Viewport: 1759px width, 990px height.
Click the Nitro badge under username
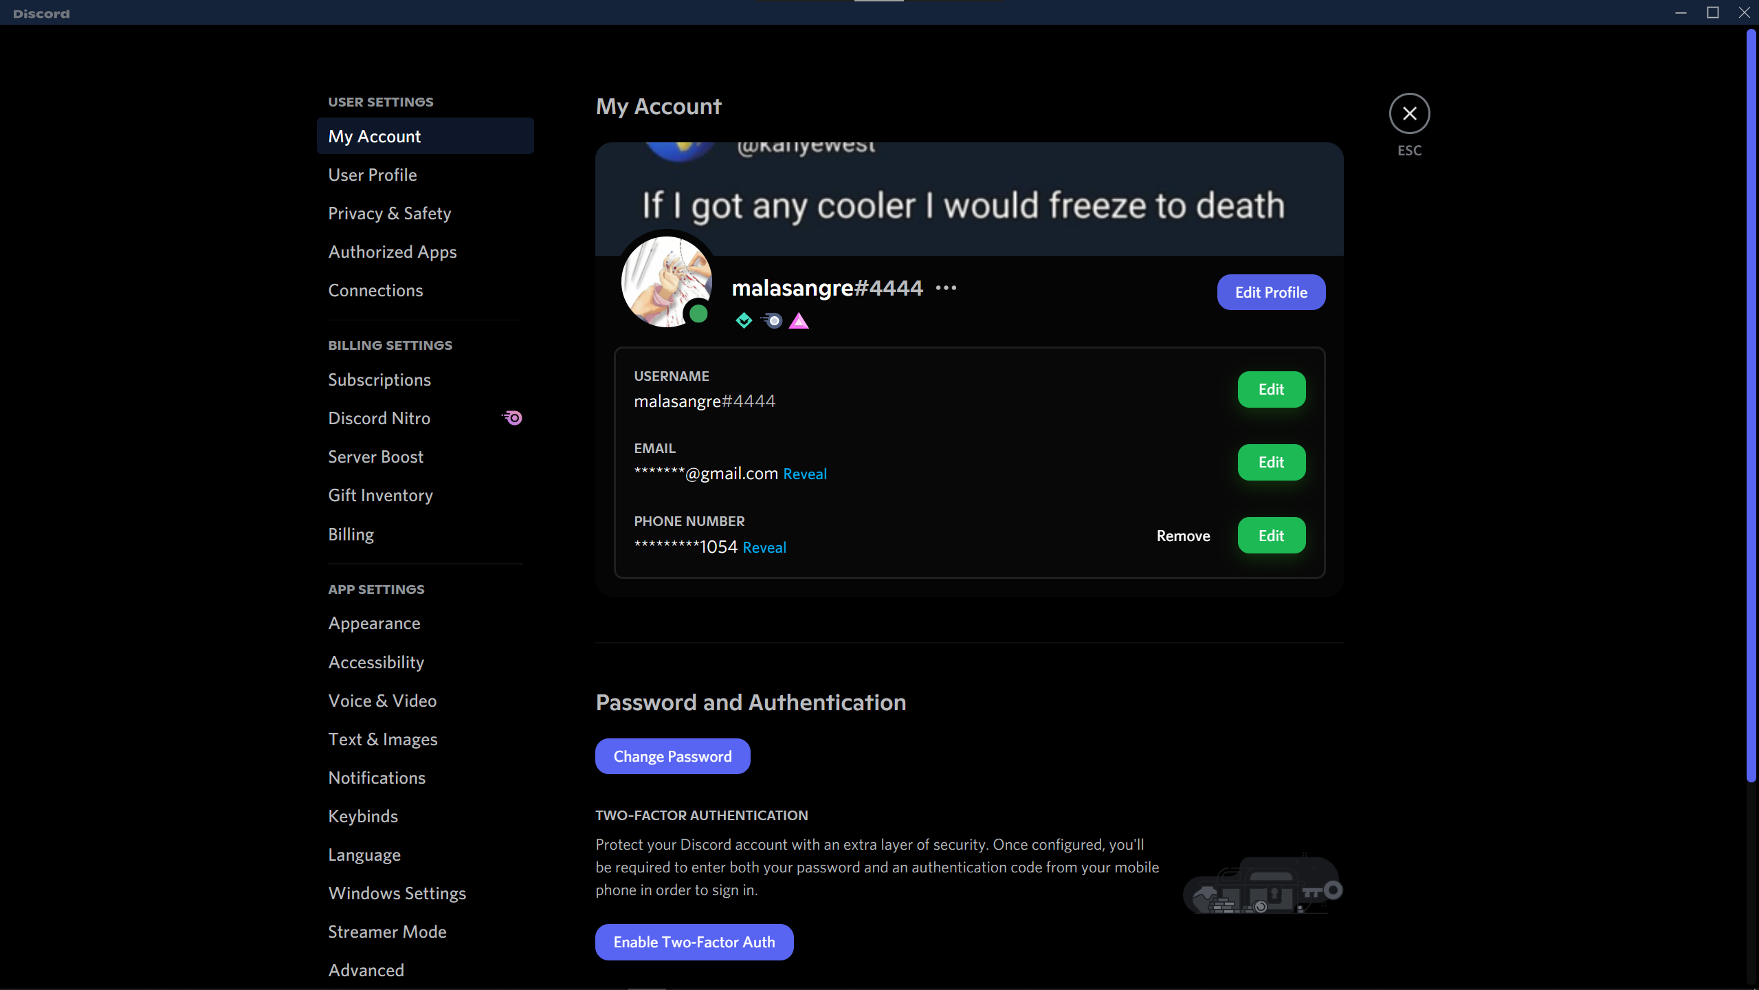[771, 320]
